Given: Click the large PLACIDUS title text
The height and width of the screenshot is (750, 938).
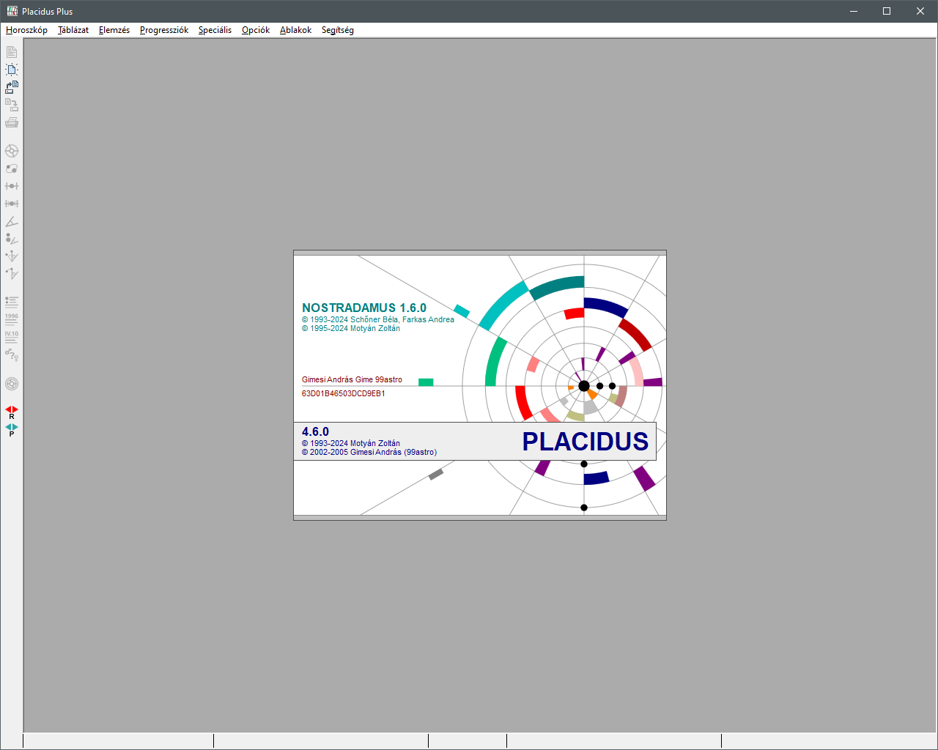Looking at the screenshot, I should tap(586, 442).
